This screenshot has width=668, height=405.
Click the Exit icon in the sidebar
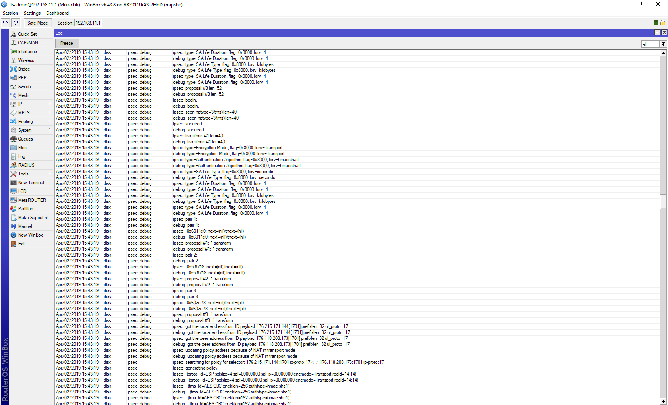(x=14, y=244)
